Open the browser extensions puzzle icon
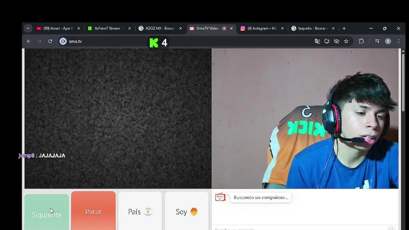Screen dimensions: 409x230 click(x=361, y=41)
